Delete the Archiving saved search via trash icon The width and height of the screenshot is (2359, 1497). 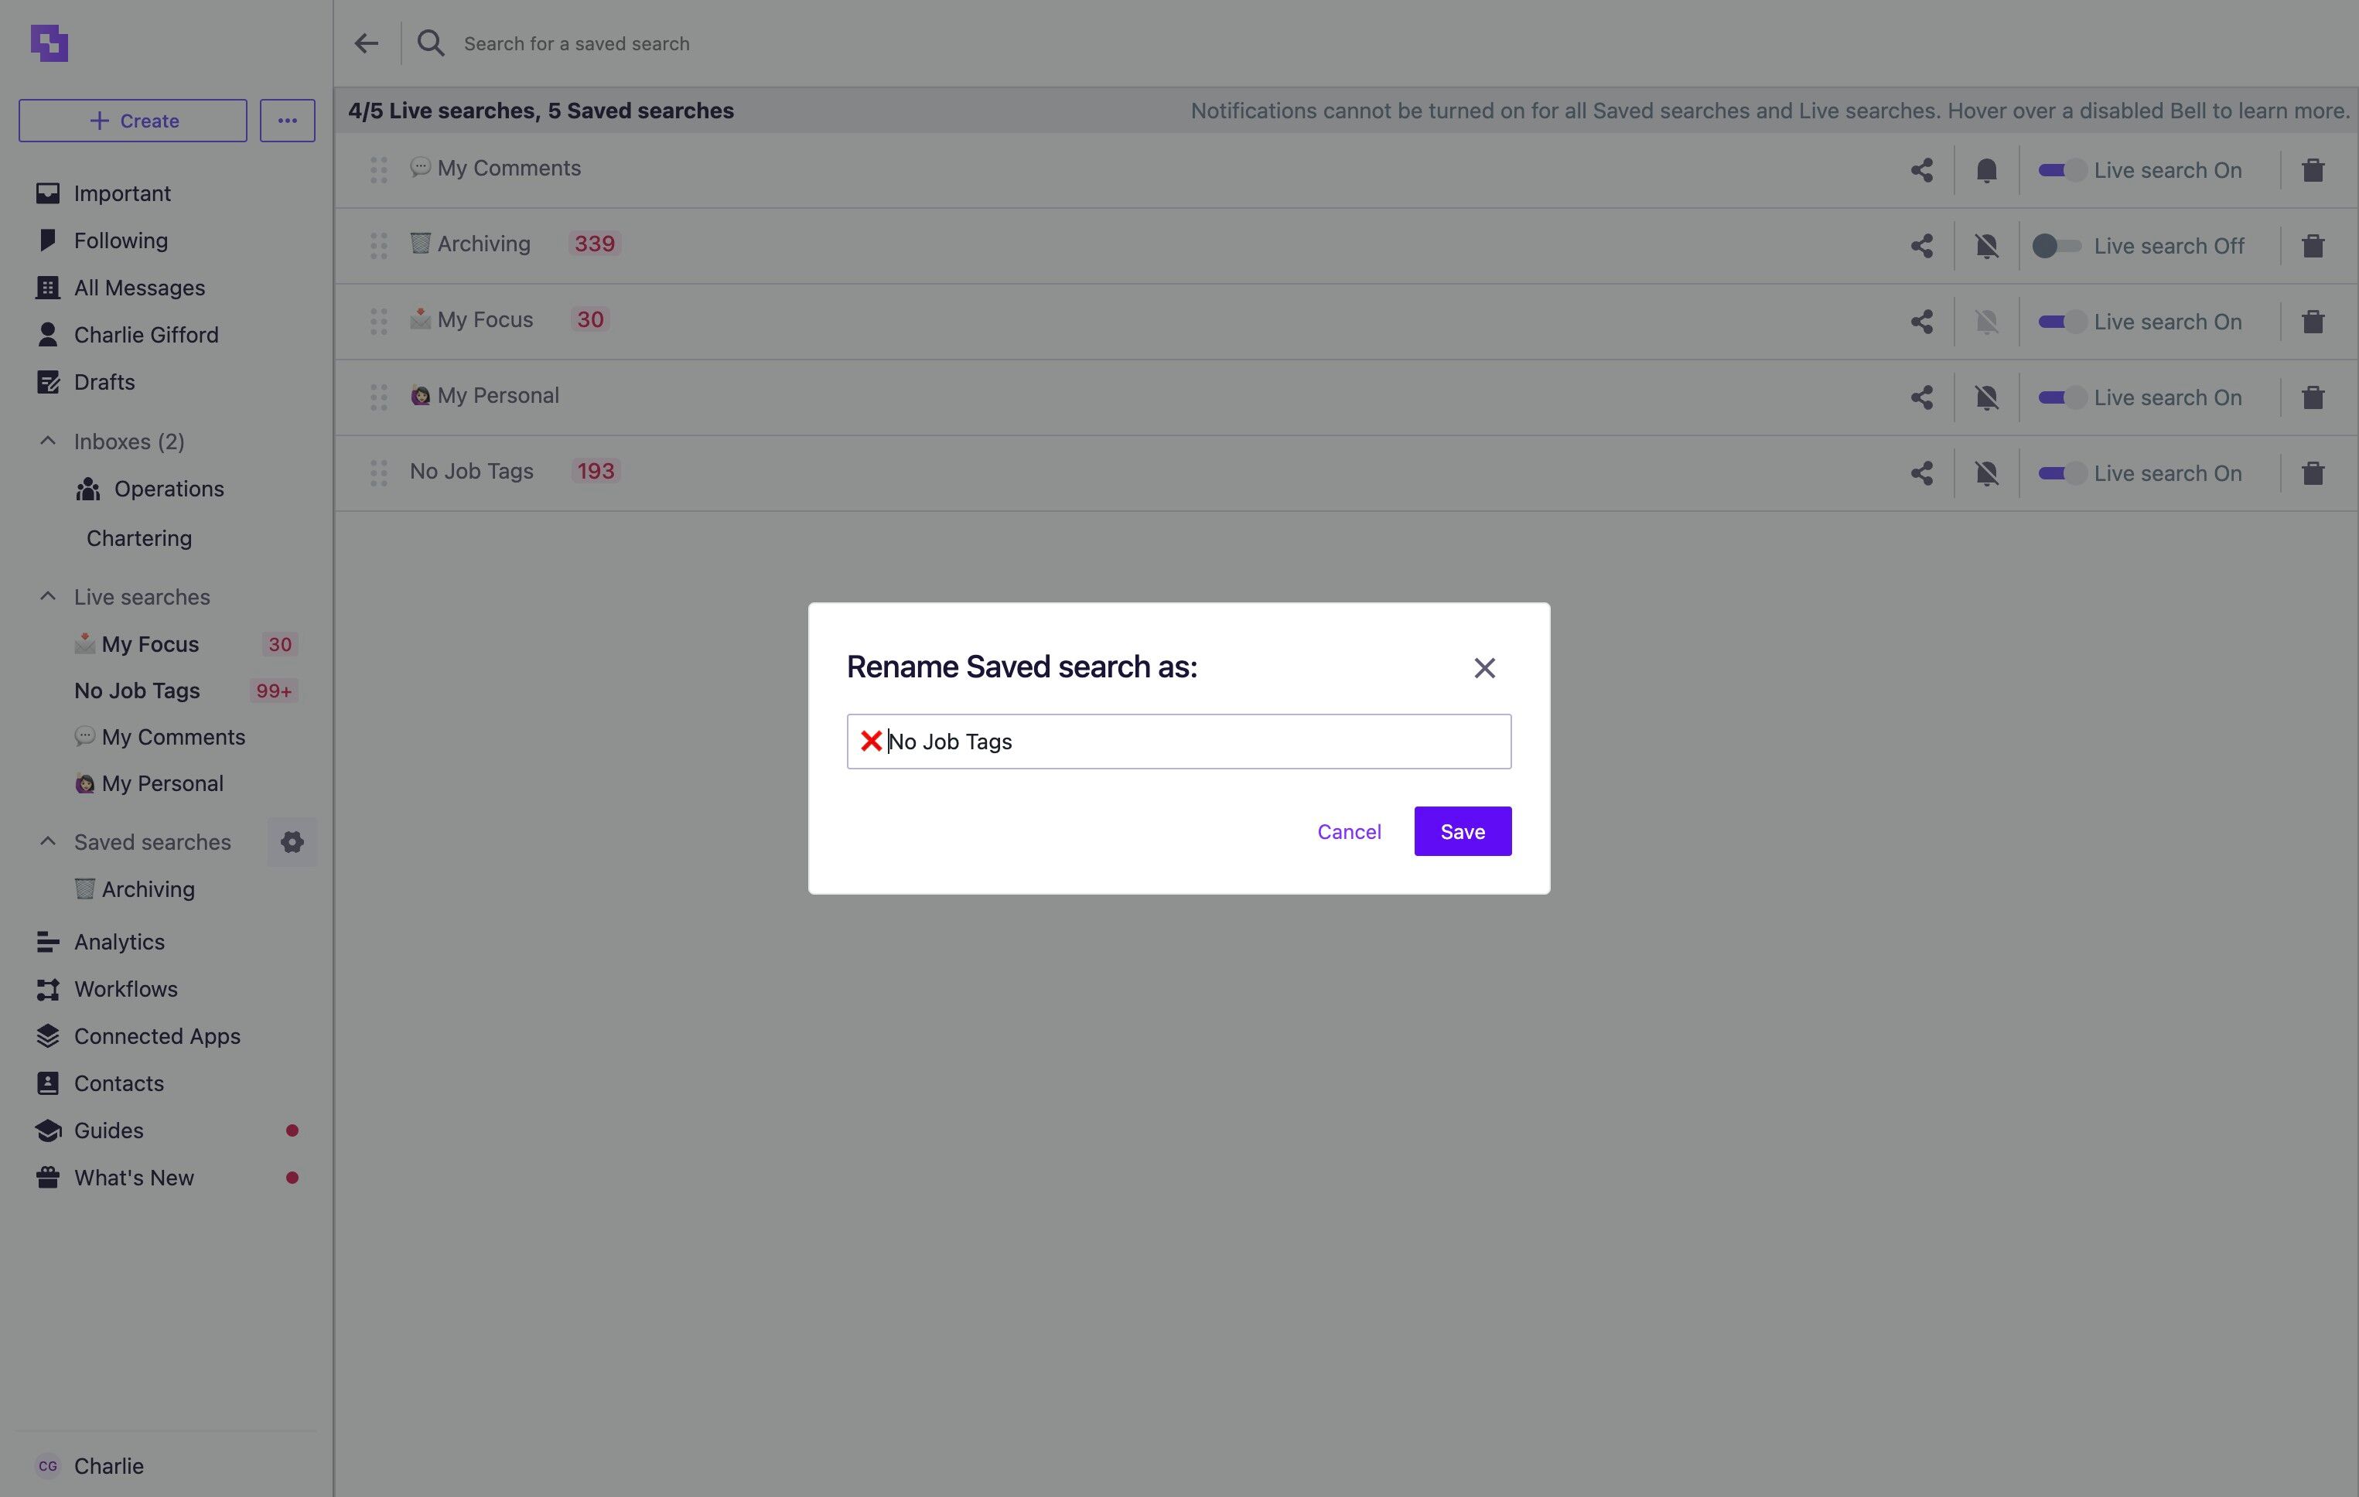click(x=2312, y=246)
